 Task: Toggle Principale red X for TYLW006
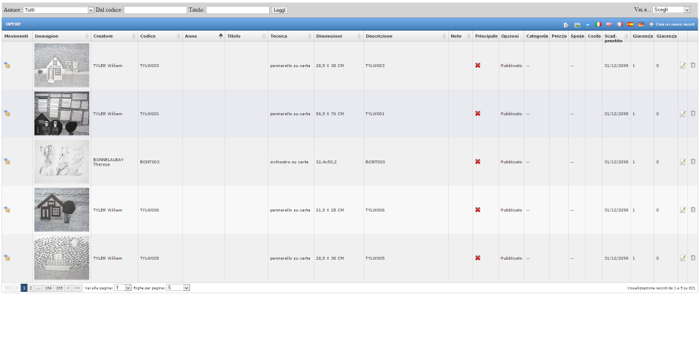[x=477, y=210]
